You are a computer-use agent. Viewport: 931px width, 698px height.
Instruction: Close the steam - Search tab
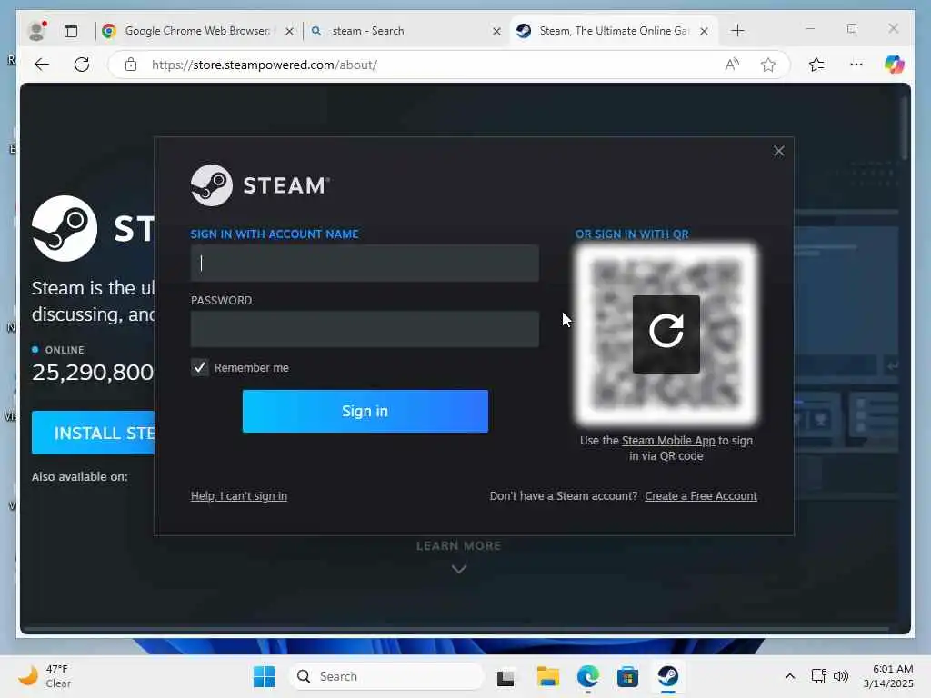tap(496, 32)
